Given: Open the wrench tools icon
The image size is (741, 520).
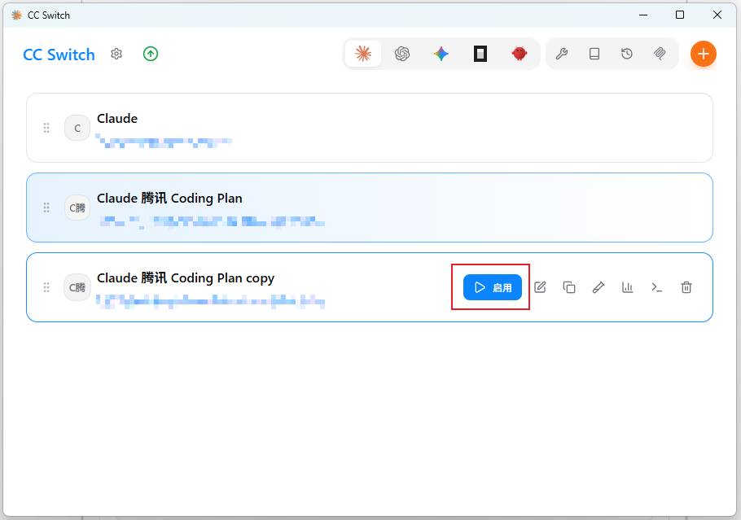Looking at the screenshot, I should point(562,54).
